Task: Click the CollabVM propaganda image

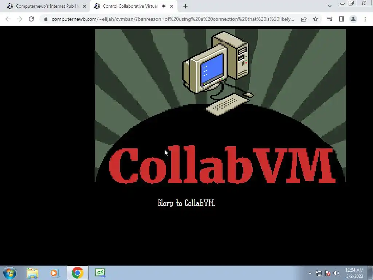Action: (220, 106)
